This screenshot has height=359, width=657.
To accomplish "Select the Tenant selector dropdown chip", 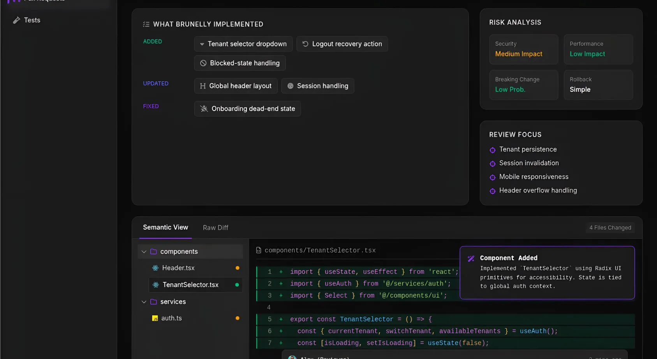I will pos(243,44).
